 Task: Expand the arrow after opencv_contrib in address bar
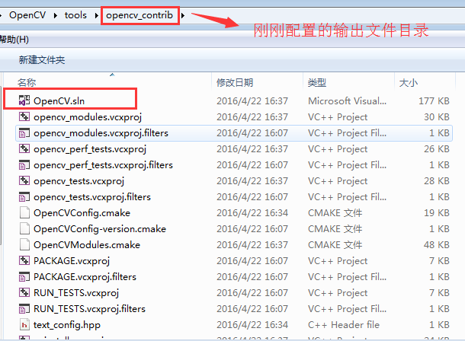(x=183, y=15)
